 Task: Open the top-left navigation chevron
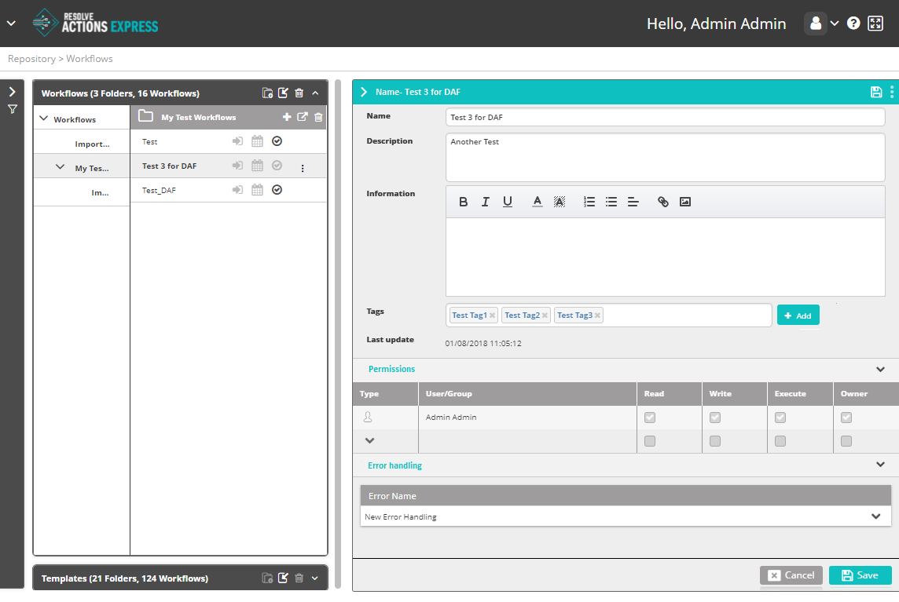[x=11, y=24]
